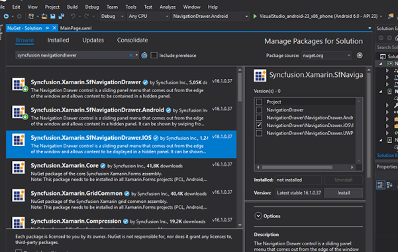Switch to the Installed tab
This screenshot has width=398, height=252.
tap(58, 40)
